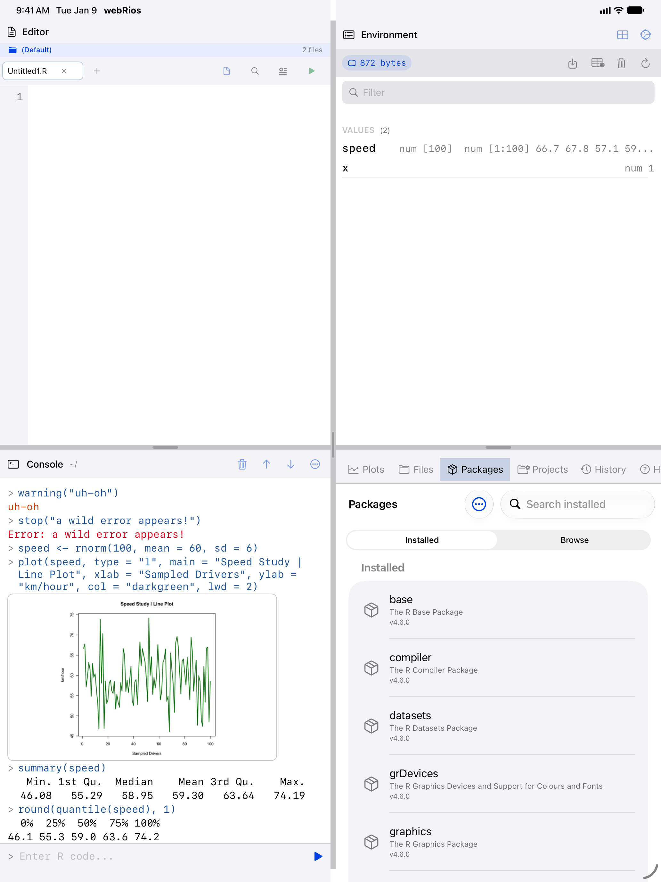The height and width of the screenshot is (882, 661).
Task: Click the 872 bytes memory badge
Action: point(377,63)
